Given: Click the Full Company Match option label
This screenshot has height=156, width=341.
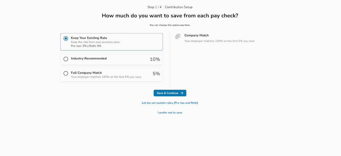Looking at the screenshot, I should click(86, 73).
